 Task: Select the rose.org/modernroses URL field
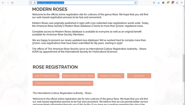pos(83,3)
